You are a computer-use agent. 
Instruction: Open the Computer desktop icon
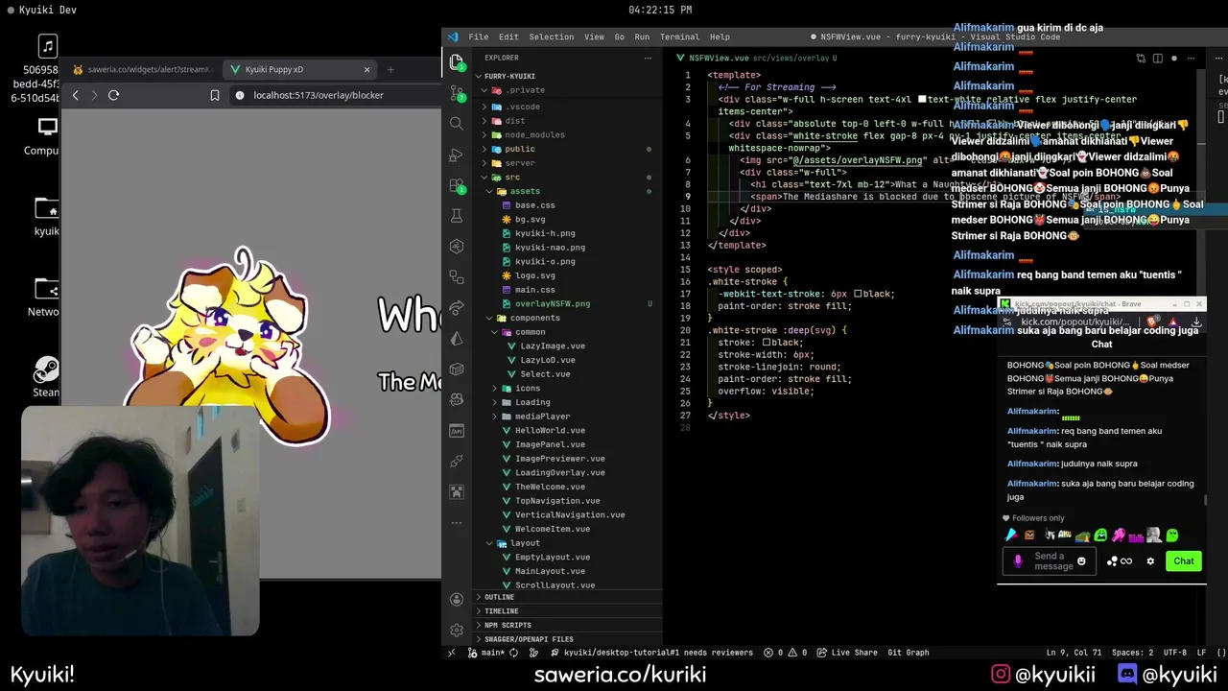(x=44, y=136)
